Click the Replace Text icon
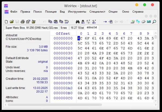The width and height of the screenshot is (162, 112). tap(88, 22)
